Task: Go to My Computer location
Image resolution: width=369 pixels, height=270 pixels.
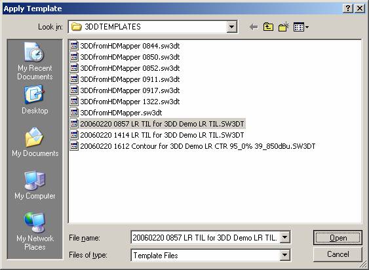Action: 35,185
